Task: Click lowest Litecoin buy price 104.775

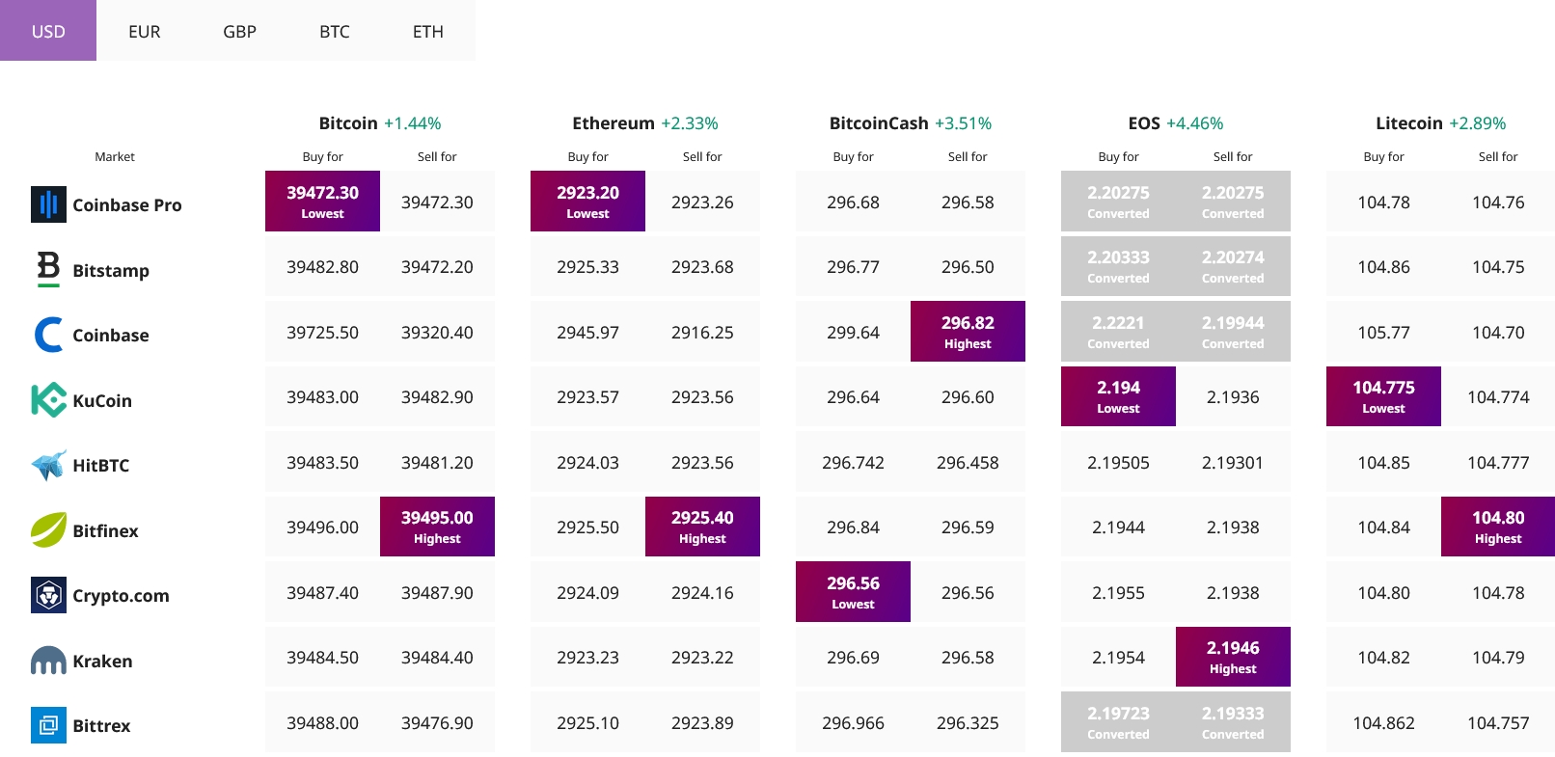Action: point(1383,396)
